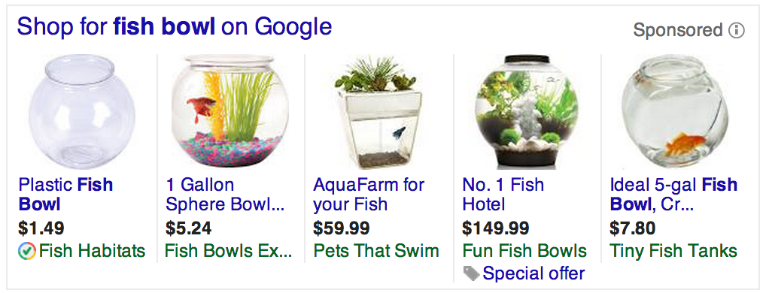Click the Sponsored info icon
This screenshot has width=766, height=293.
736,30
